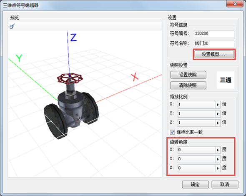
Task: Click the 符号名称 input field
Action: click(x=214, y=43)
